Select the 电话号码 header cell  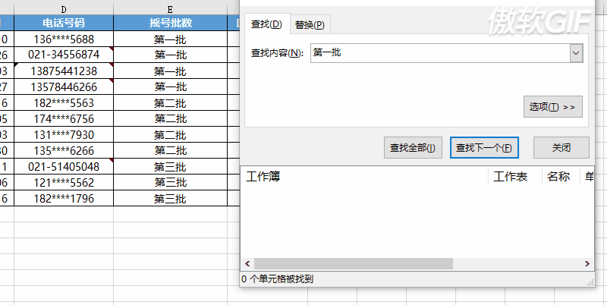64,23
